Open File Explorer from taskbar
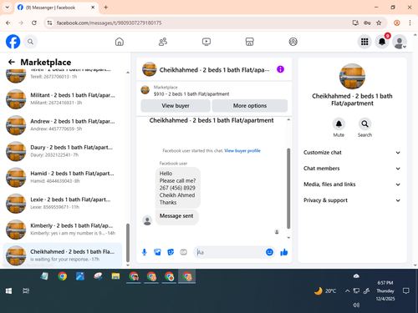 pos(115,276)
